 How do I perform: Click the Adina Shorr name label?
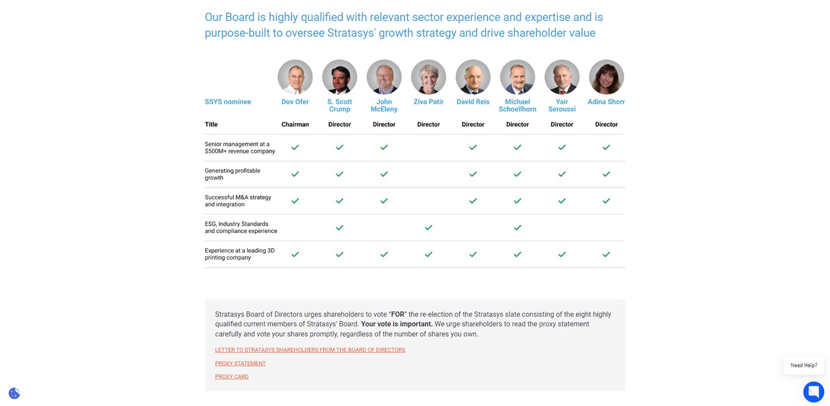coord(606,102)
